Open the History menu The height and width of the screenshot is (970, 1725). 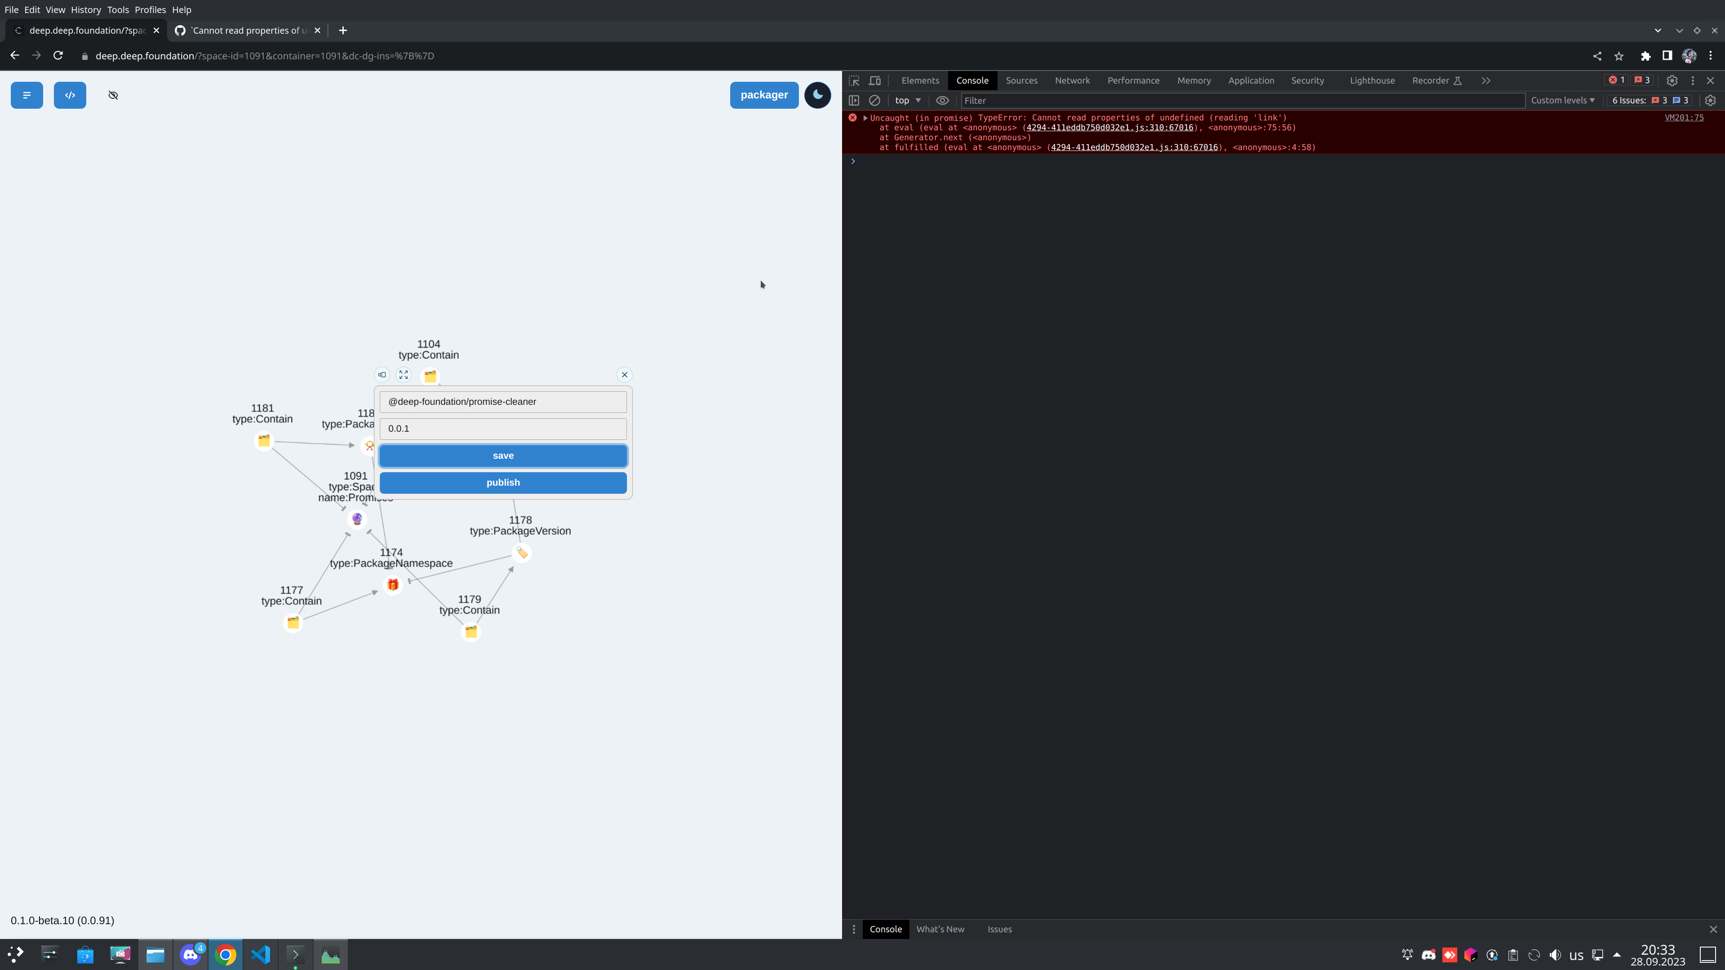[86, 9]
